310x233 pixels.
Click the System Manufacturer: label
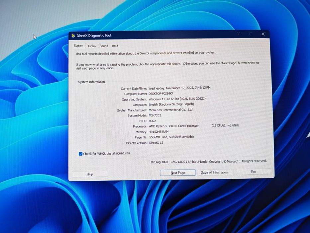coord(132,111)
